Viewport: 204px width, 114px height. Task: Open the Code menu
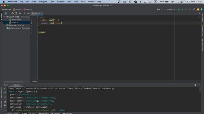[x=52, y=2]
